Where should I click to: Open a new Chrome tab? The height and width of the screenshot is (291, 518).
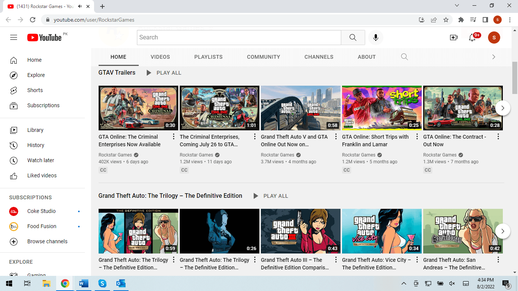[102, 6]
